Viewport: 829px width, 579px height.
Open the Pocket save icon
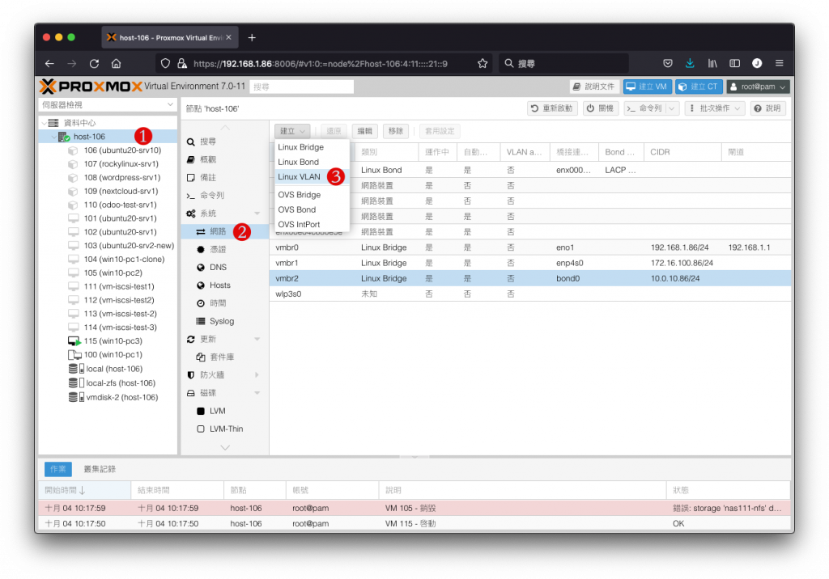pyautogui.click(x=668, y=63)
